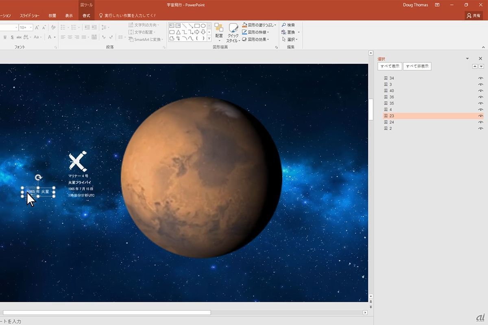The height and width of the screenshot is (325, 488).
Task: Select the oval shape in shapes gallery
Action: (x=203, y=26)
